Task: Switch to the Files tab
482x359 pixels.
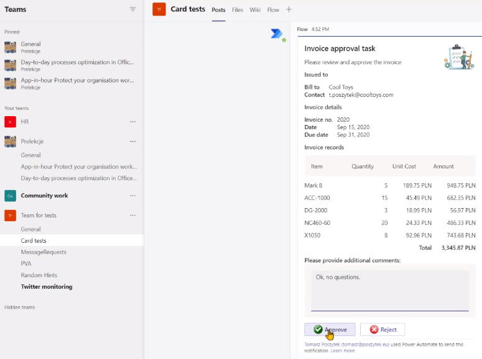Action: coord(238,10)
